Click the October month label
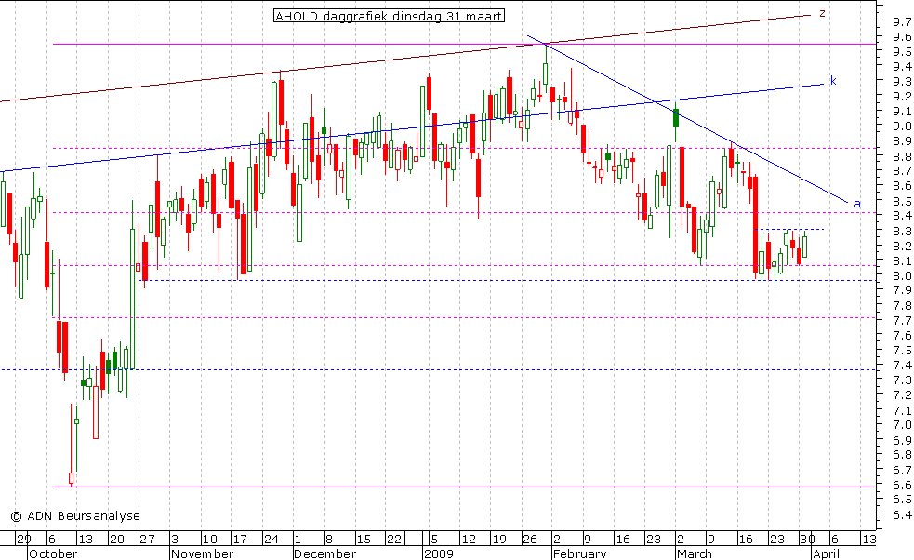The height and width of the screenshot is (560, 914). click(53, 553)
